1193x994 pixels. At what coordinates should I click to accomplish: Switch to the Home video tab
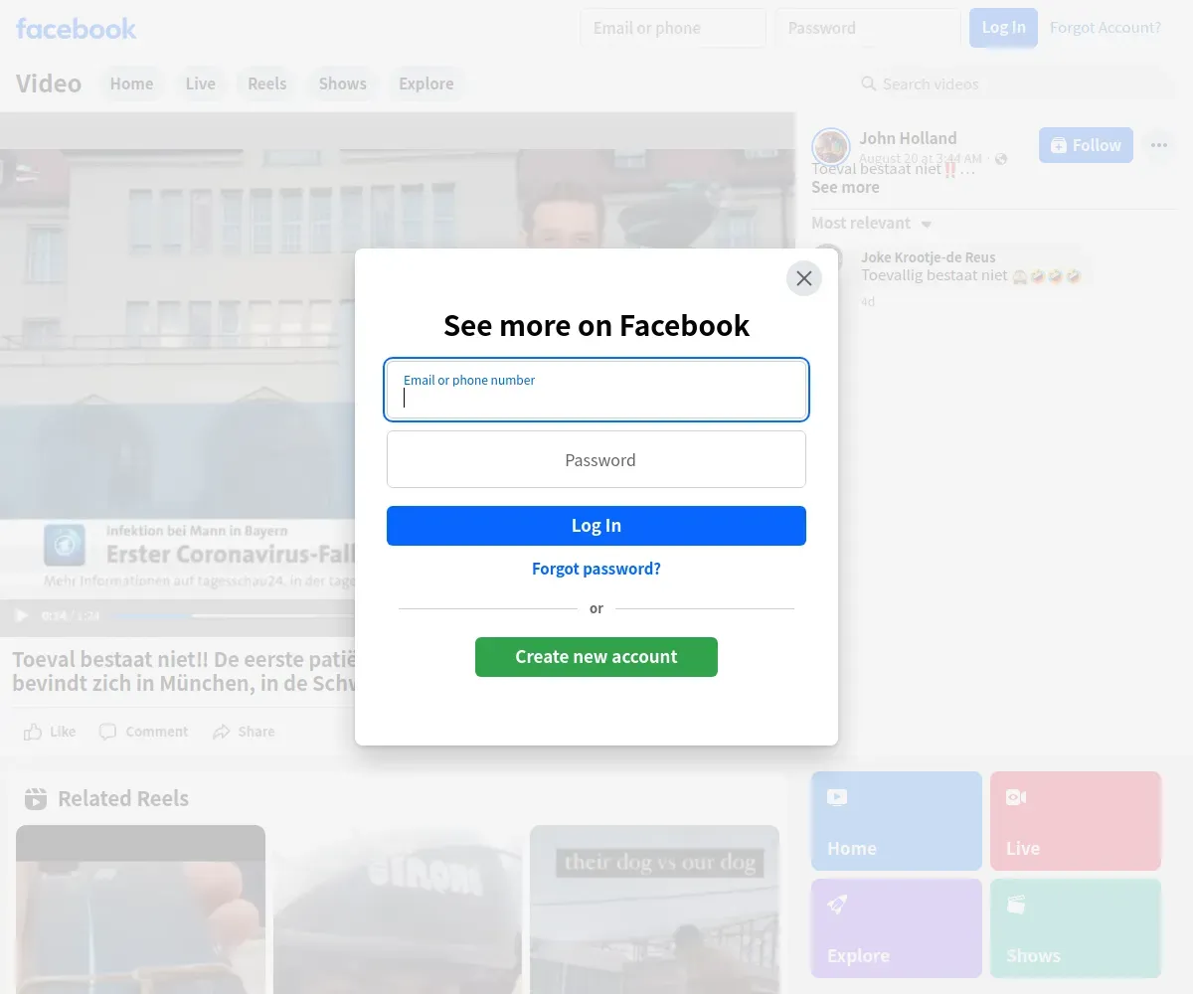point(131,83)
